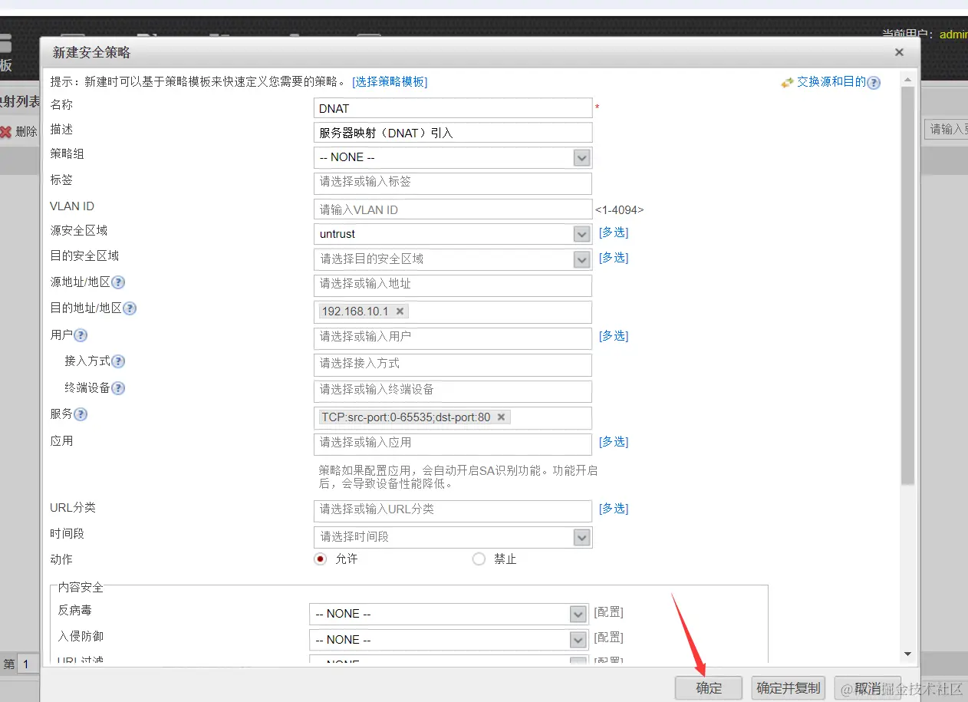Click 多选 link for 源安全区域
Viewport: 968px width, 702px height.
614,232
